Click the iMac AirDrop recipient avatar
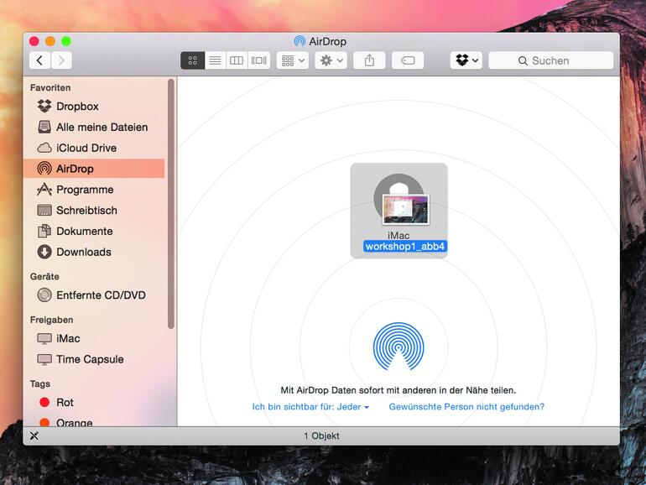Viewport: 646px width, 485px height. [x=399, y=200]
